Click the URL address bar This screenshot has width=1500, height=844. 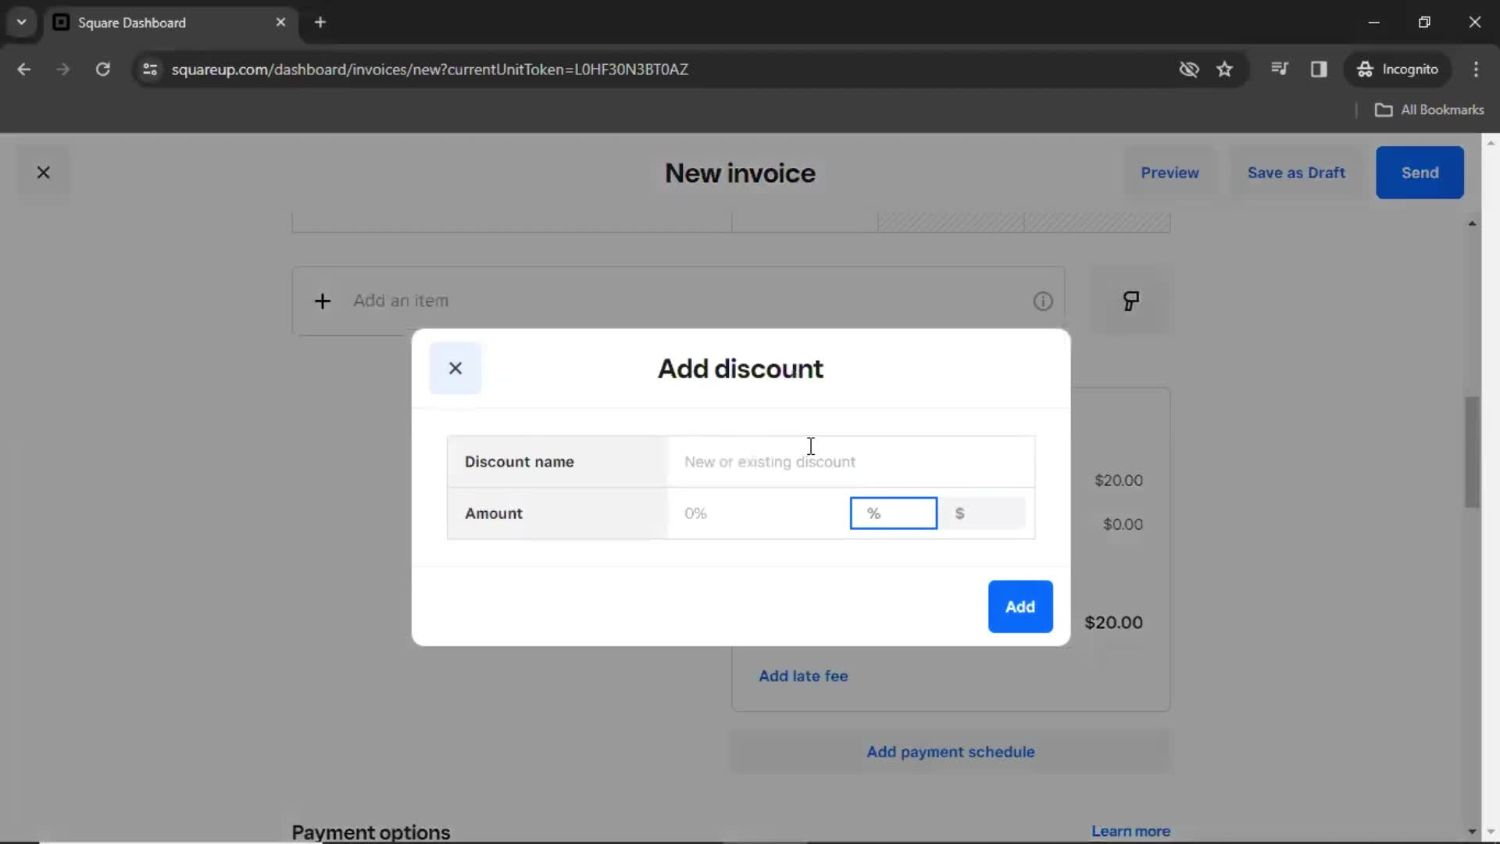430,70
